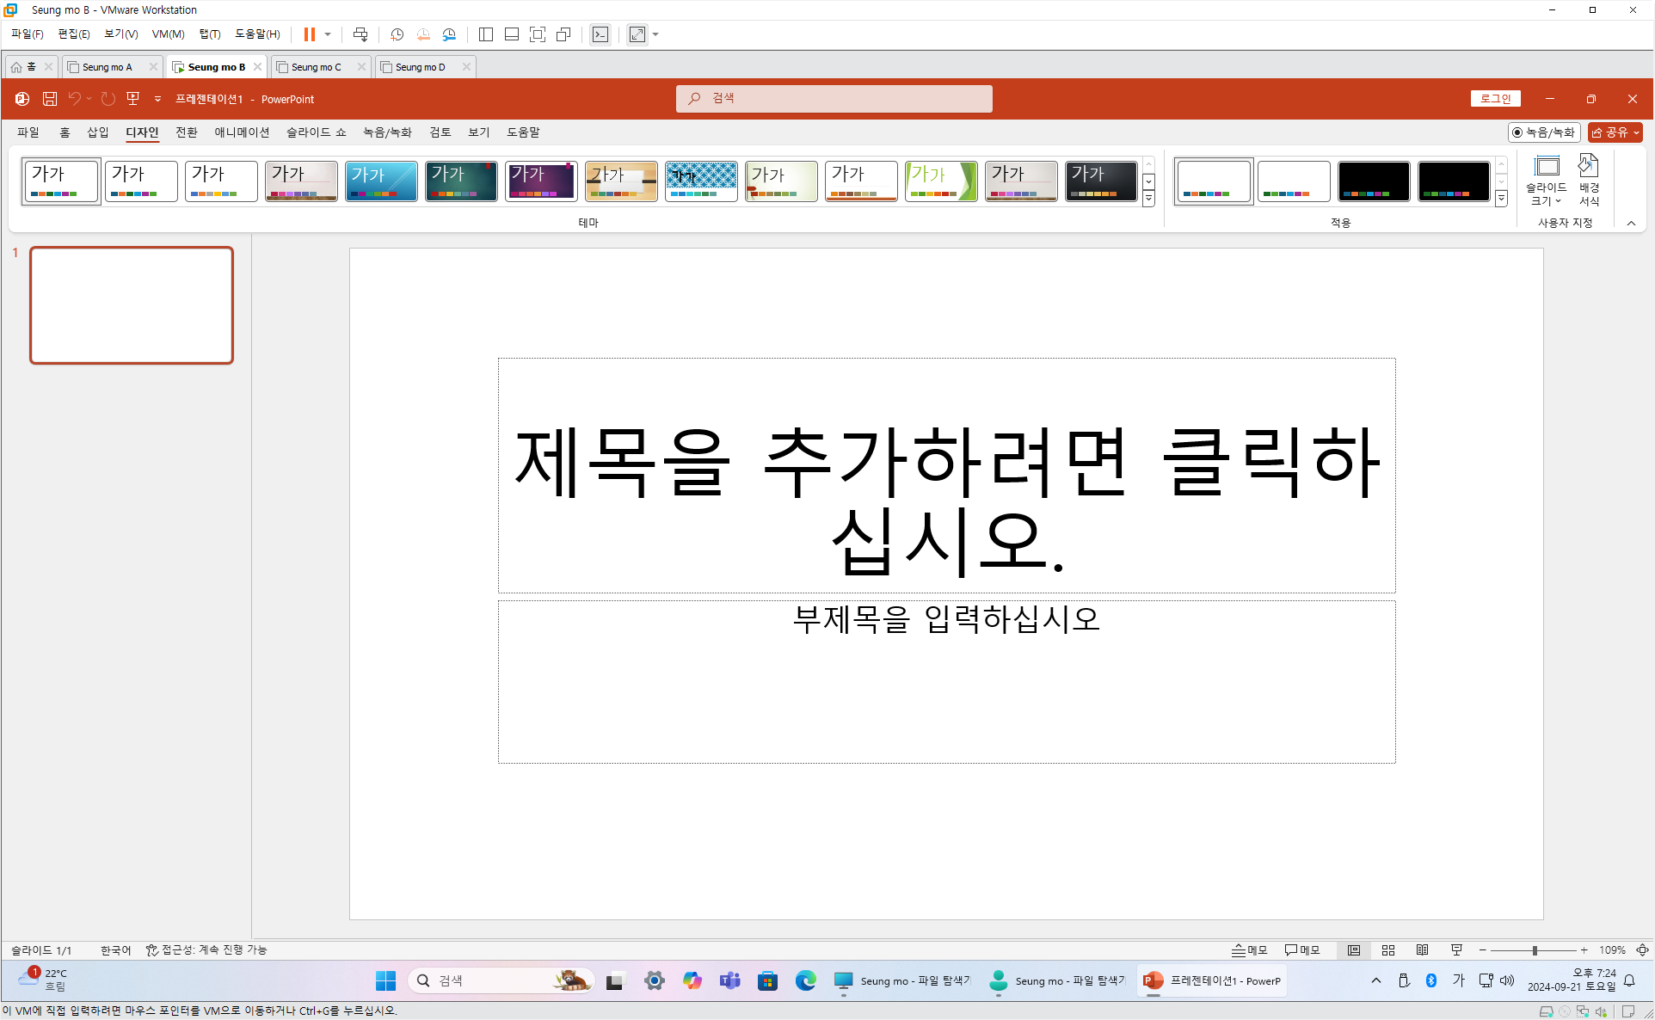The image size is (1655, 1020).
Task: Toggle normal view in status bar
Action: coord(1354,950)
